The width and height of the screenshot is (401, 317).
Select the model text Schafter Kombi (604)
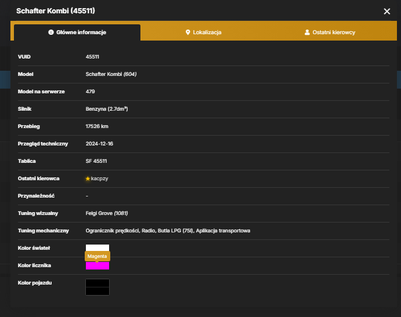click(111, 74)
